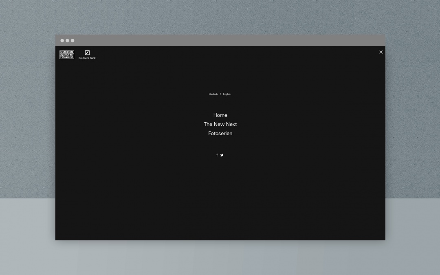Close the menu overlay with the X
Viewport: 440px width, 275px height.
click(381, 52)
